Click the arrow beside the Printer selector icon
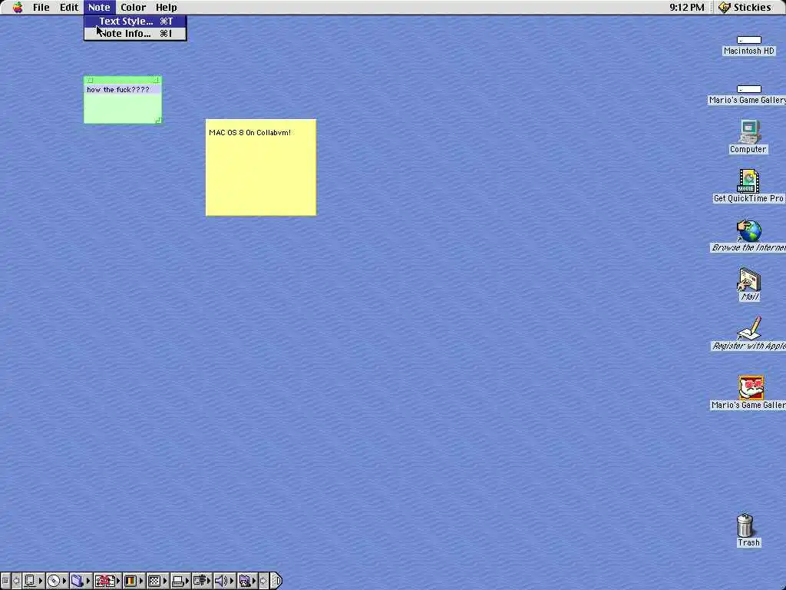The height and width of the screenshot is (590, 786). [187, 581]
